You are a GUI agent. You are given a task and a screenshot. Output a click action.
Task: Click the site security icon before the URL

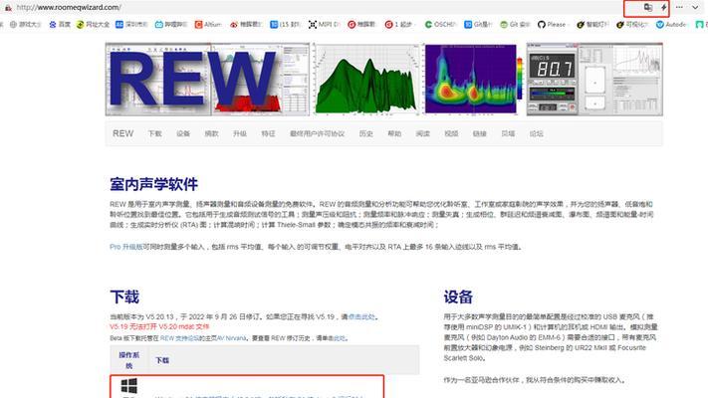coord(8,8)
